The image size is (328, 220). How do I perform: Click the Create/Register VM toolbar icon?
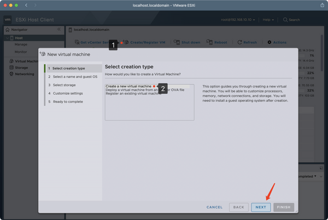(x=125, y=42)
